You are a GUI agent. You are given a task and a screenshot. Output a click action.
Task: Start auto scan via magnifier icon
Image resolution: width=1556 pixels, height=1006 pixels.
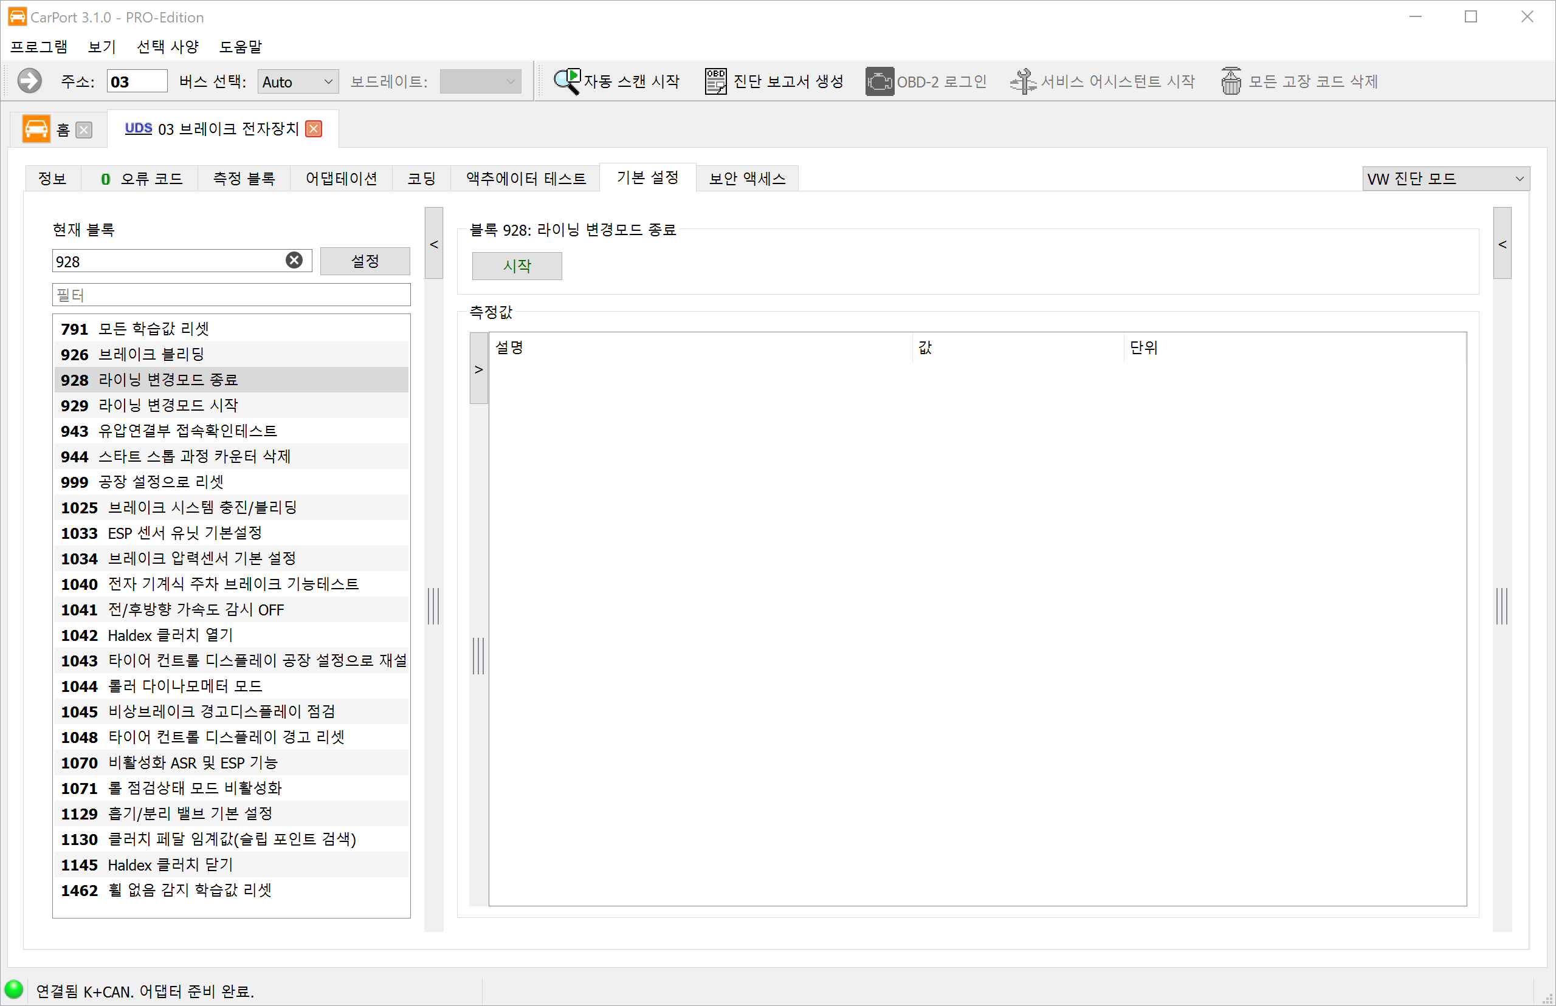pos(566,81)
